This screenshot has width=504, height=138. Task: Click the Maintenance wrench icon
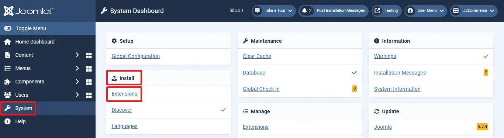click(x=245, y=41)
